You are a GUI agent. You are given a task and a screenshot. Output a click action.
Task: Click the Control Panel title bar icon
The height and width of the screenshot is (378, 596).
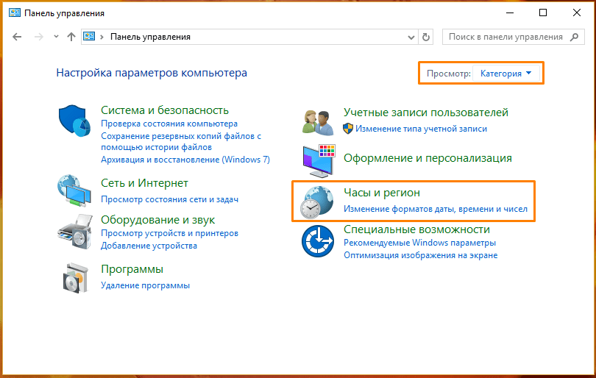click(15, 13)
